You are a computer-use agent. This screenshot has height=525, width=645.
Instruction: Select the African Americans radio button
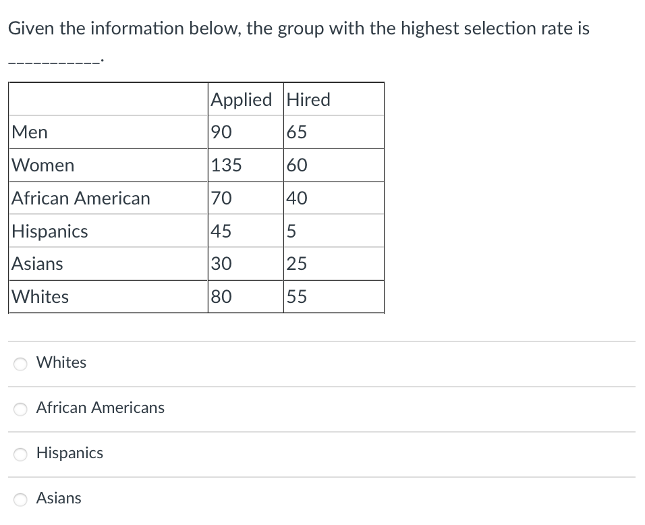(x=20, y=409)
